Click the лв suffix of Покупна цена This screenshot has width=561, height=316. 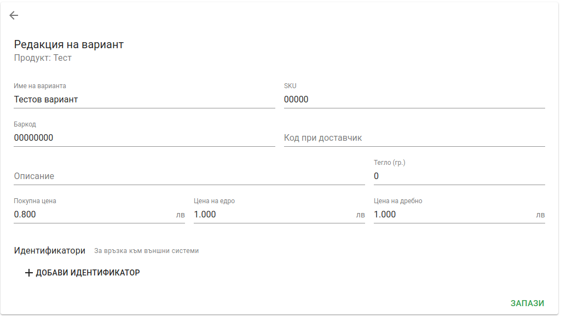pos(180,215)
